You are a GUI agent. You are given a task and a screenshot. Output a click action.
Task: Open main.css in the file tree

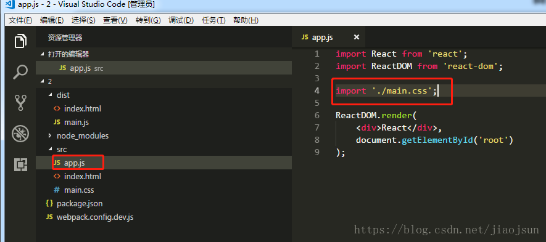coord(163,190)
